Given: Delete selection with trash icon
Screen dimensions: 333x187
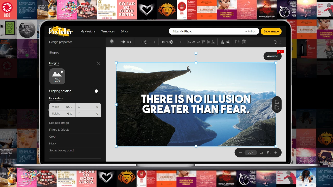Looking at the screenshot, I should 244,42.
